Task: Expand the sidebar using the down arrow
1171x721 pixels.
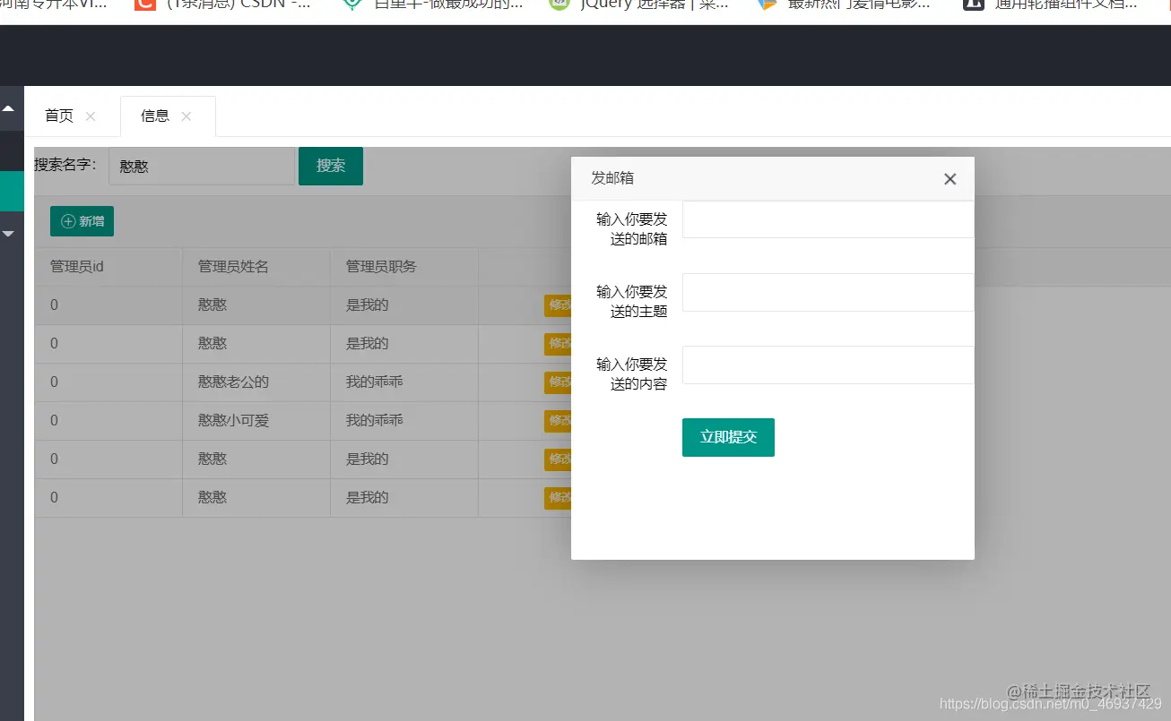Action: 10,233
